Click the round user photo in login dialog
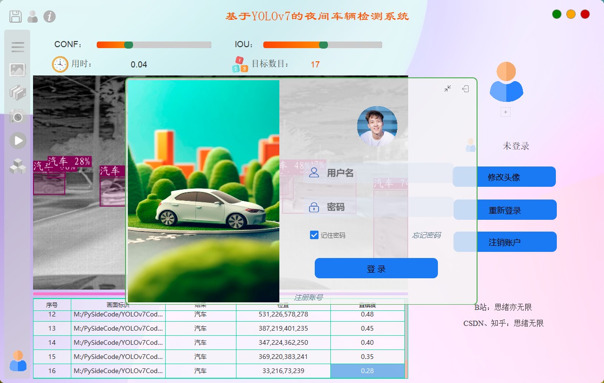Image resolution: width=604 pixels, height=383 pixels. coord(377,126)
